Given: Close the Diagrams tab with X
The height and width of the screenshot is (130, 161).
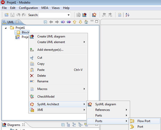Looking at the screenshot, I should coord(24,125).
